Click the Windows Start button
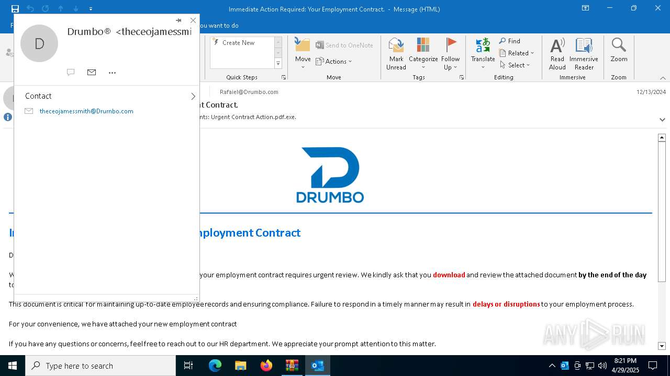The image size is (670, 376). (12, 366)
